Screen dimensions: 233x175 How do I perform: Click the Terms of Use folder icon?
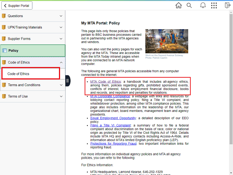click(4, 96)
